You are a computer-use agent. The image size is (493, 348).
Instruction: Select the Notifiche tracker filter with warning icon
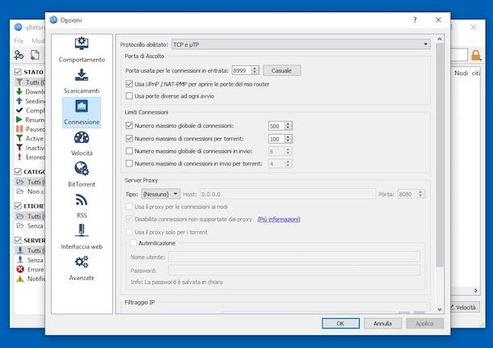pyautogui.click(x=31, y=279)
